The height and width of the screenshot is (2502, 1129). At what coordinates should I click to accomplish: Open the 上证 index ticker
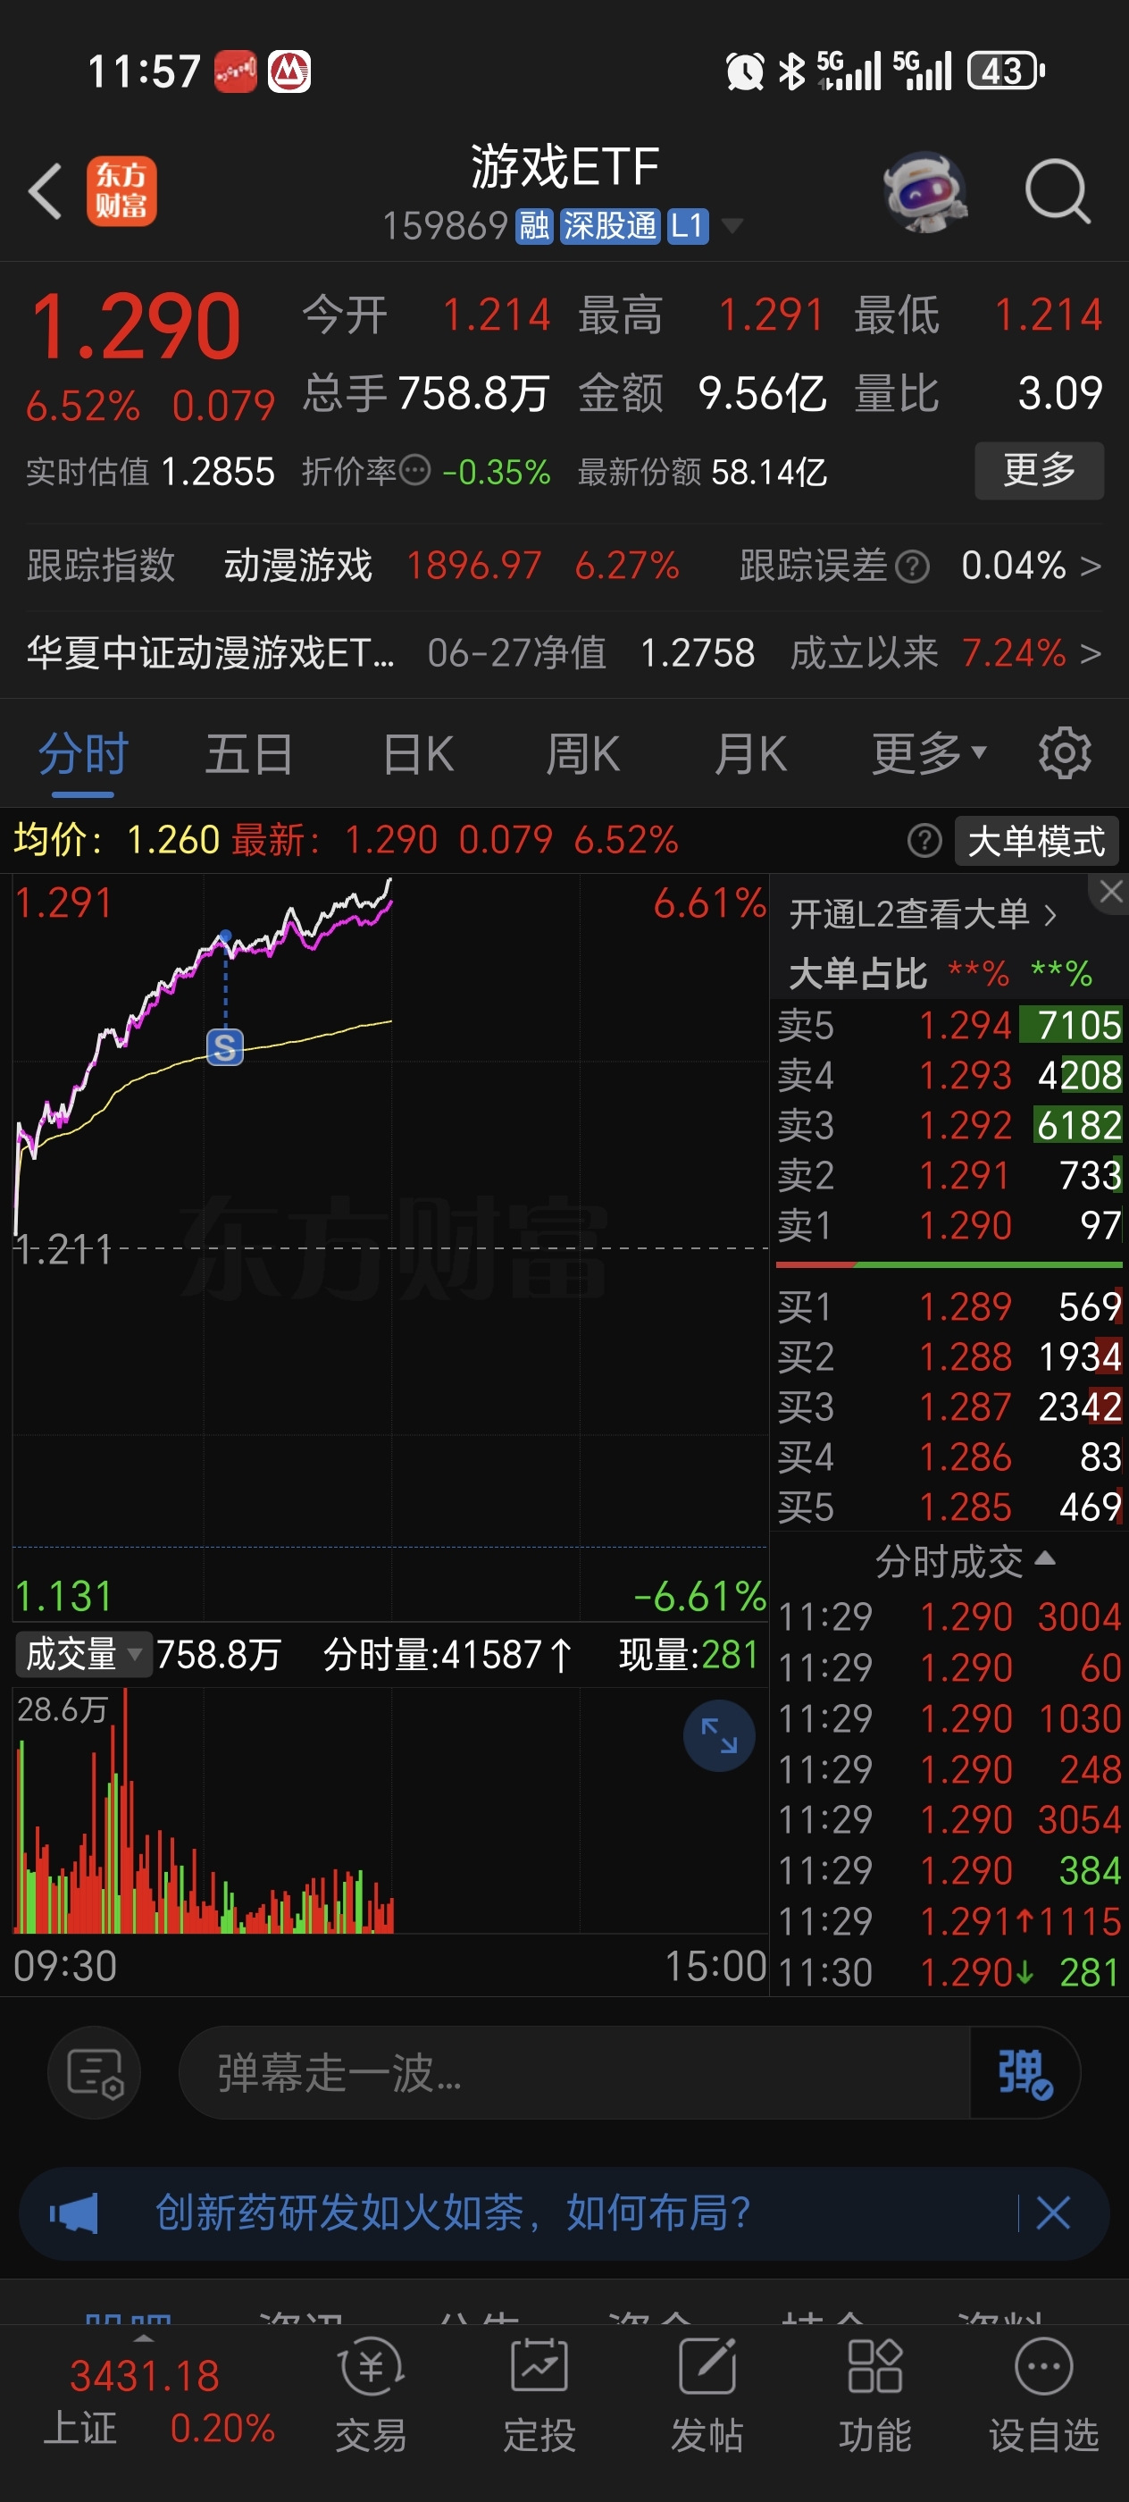[x=159, y=2402]
